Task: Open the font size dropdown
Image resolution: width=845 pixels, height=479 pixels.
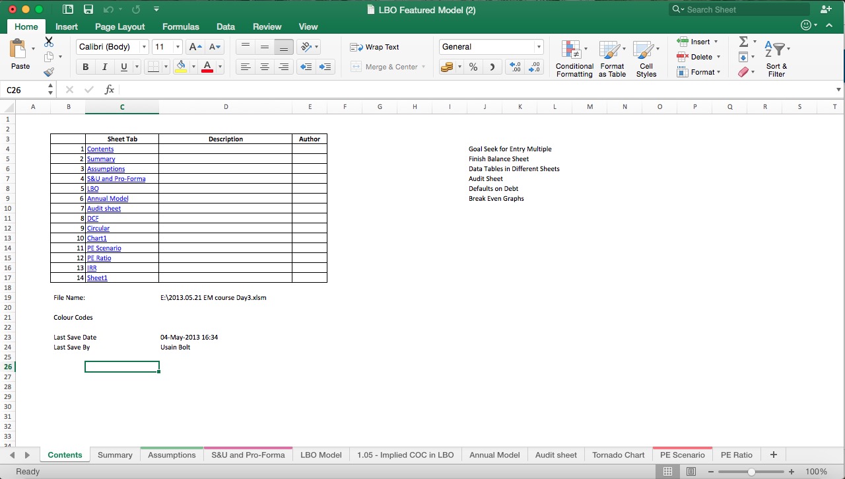Action: tap(177, 47)
